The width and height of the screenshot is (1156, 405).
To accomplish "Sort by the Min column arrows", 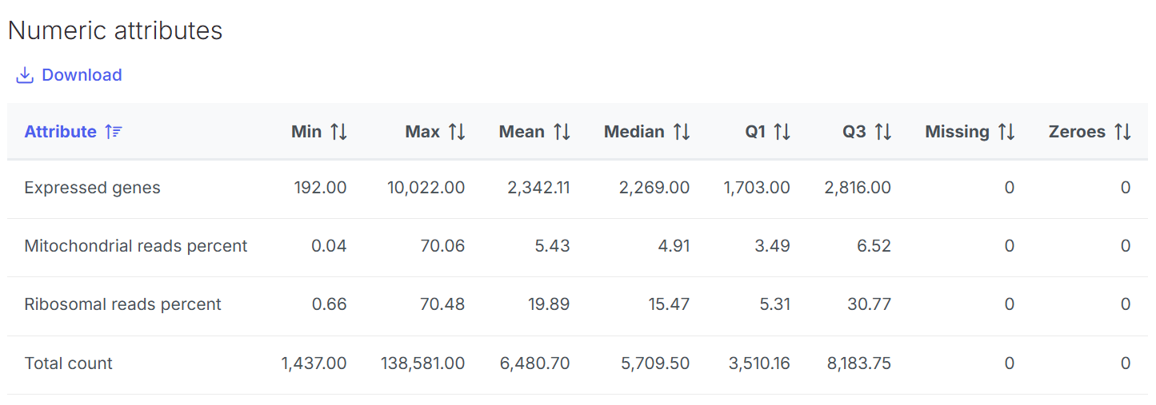I will 339,132.
